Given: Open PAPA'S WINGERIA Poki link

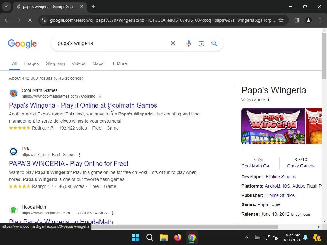Looking at the screenshot, I should [x=69, y=164].
